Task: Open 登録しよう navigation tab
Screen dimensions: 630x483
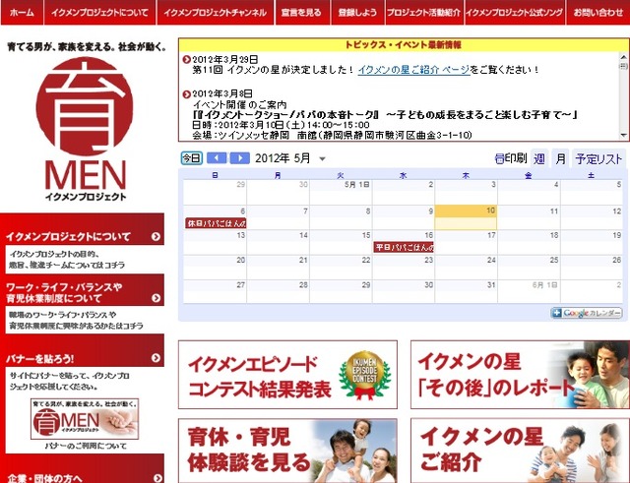Action: (357, 13)
